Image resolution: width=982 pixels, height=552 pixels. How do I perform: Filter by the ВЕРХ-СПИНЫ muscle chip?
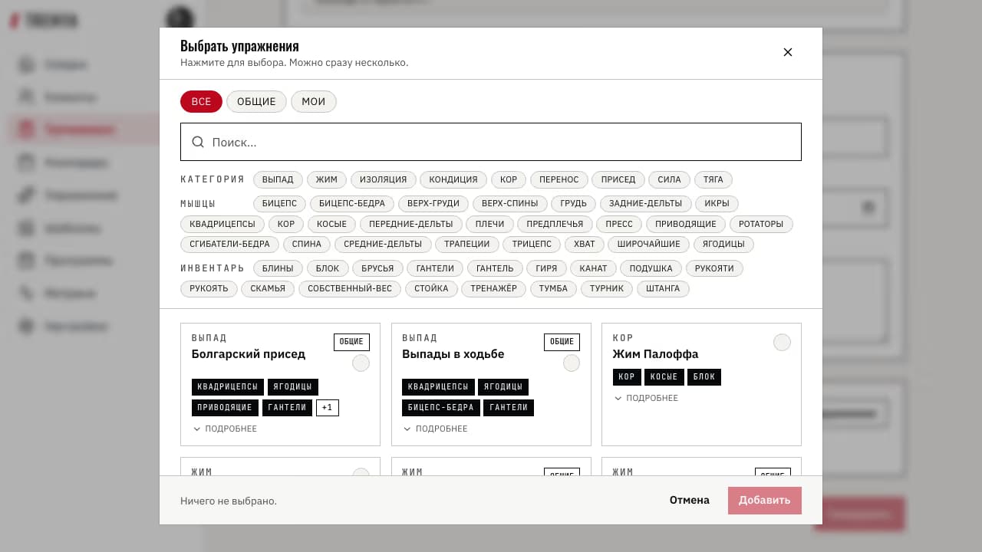point(510,203)
